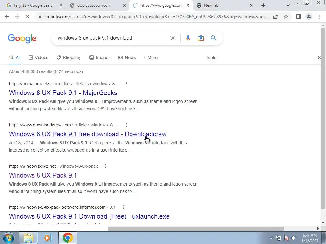Switch to the New Tab tab
326x244 pixels.
coord(211,6)
